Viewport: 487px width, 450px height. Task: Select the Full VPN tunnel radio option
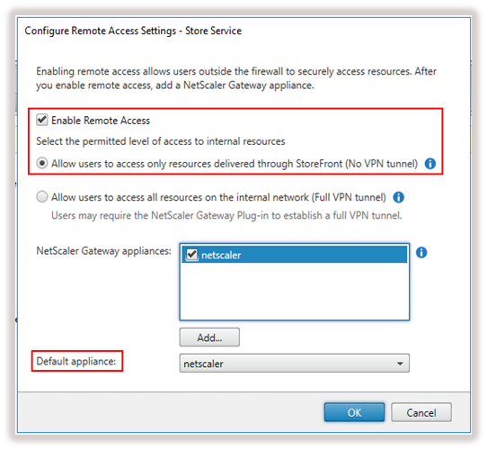coord(42,197)
